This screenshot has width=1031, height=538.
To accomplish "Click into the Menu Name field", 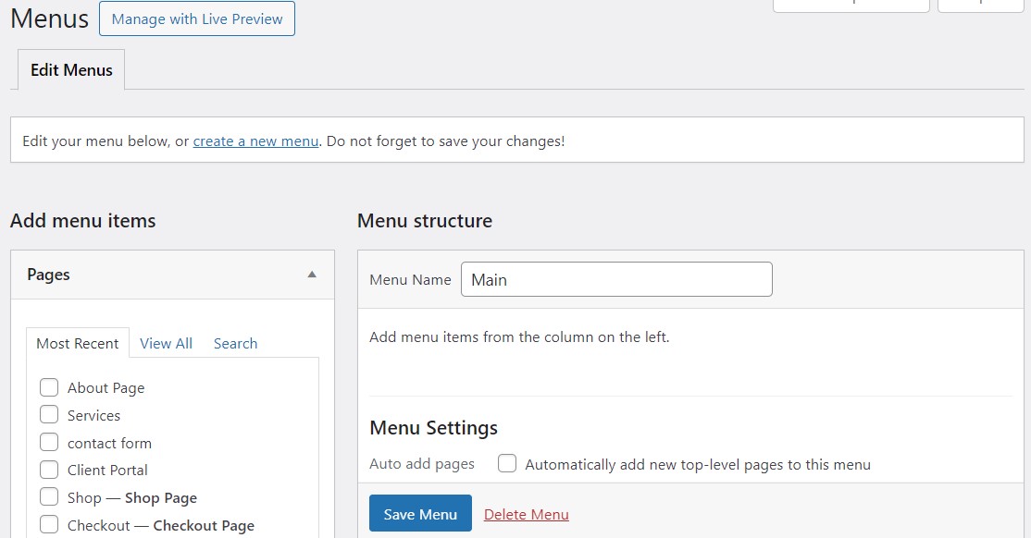I will [616, 279].
